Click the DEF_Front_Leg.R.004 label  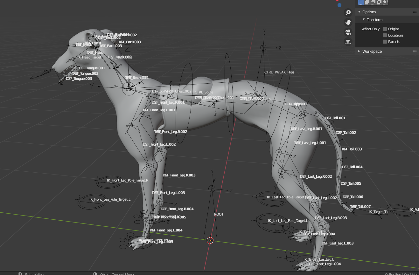177,209
